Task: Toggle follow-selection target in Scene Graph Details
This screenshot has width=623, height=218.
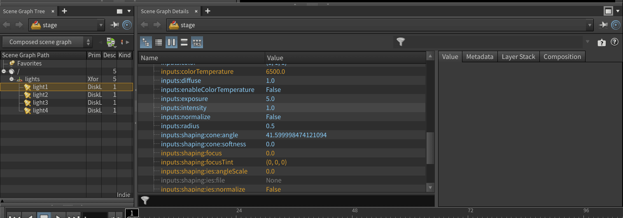Action: tap(616, 25)
